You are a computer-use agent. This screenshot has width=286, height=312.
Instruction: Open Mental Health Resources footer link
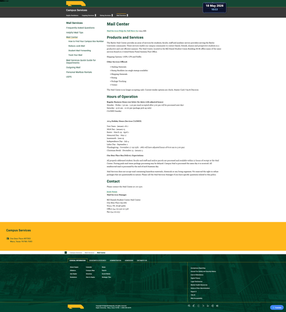click(x=199, y=285)
